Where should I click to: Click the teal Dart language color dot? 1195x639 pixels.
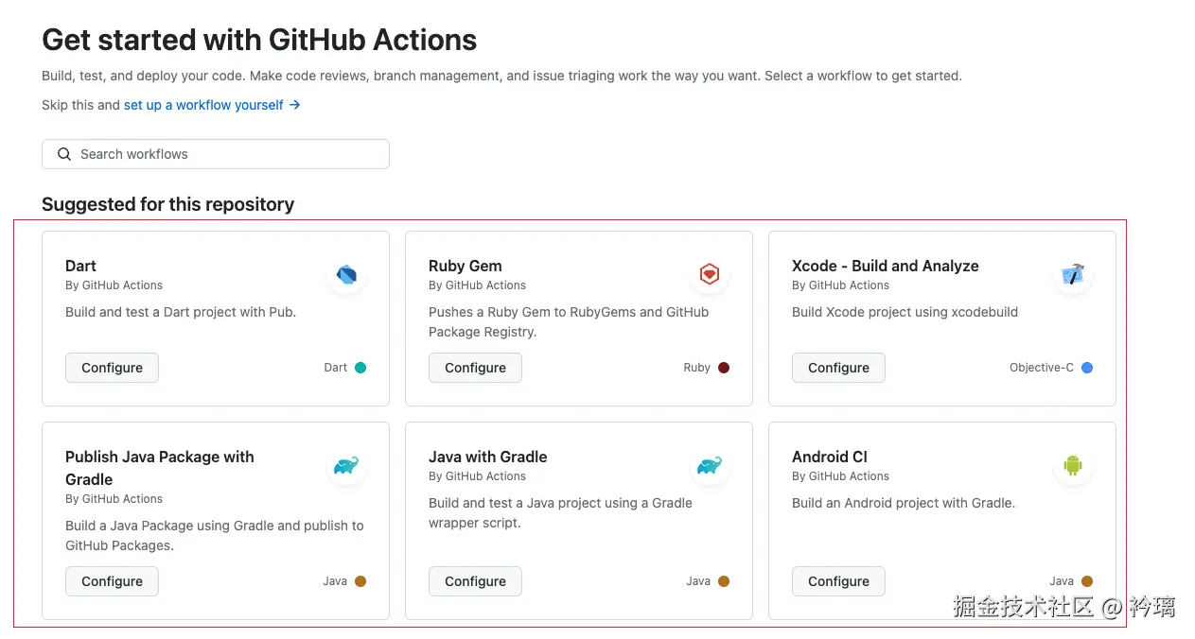(360, 368)
